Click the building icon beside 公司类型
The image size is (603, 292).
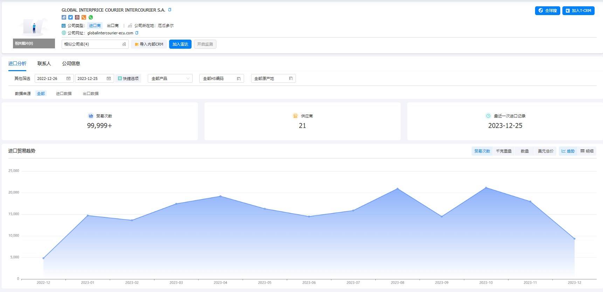click(x=64, y=26)
